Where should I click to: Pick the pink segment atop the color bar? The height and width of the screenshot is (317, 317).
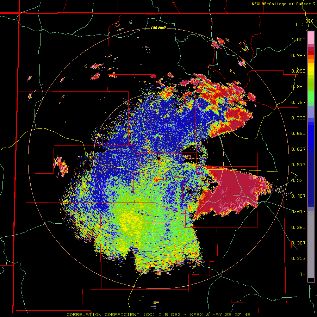pos(311,38)
